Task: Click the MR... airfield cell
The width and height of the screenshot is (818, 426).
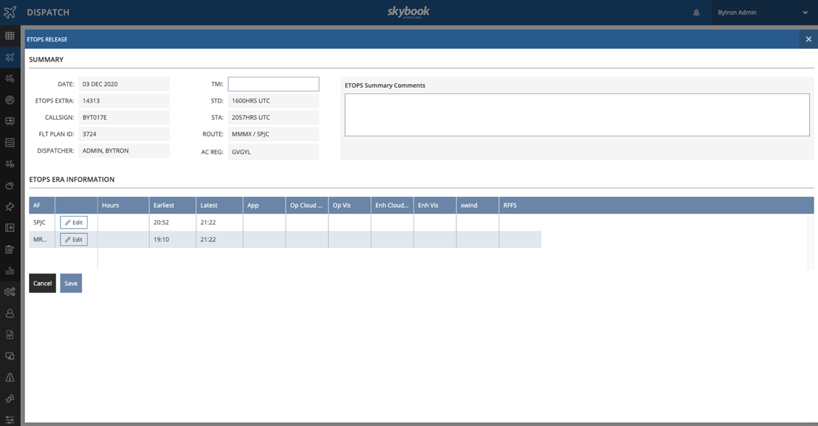Action: coord(42,240)
